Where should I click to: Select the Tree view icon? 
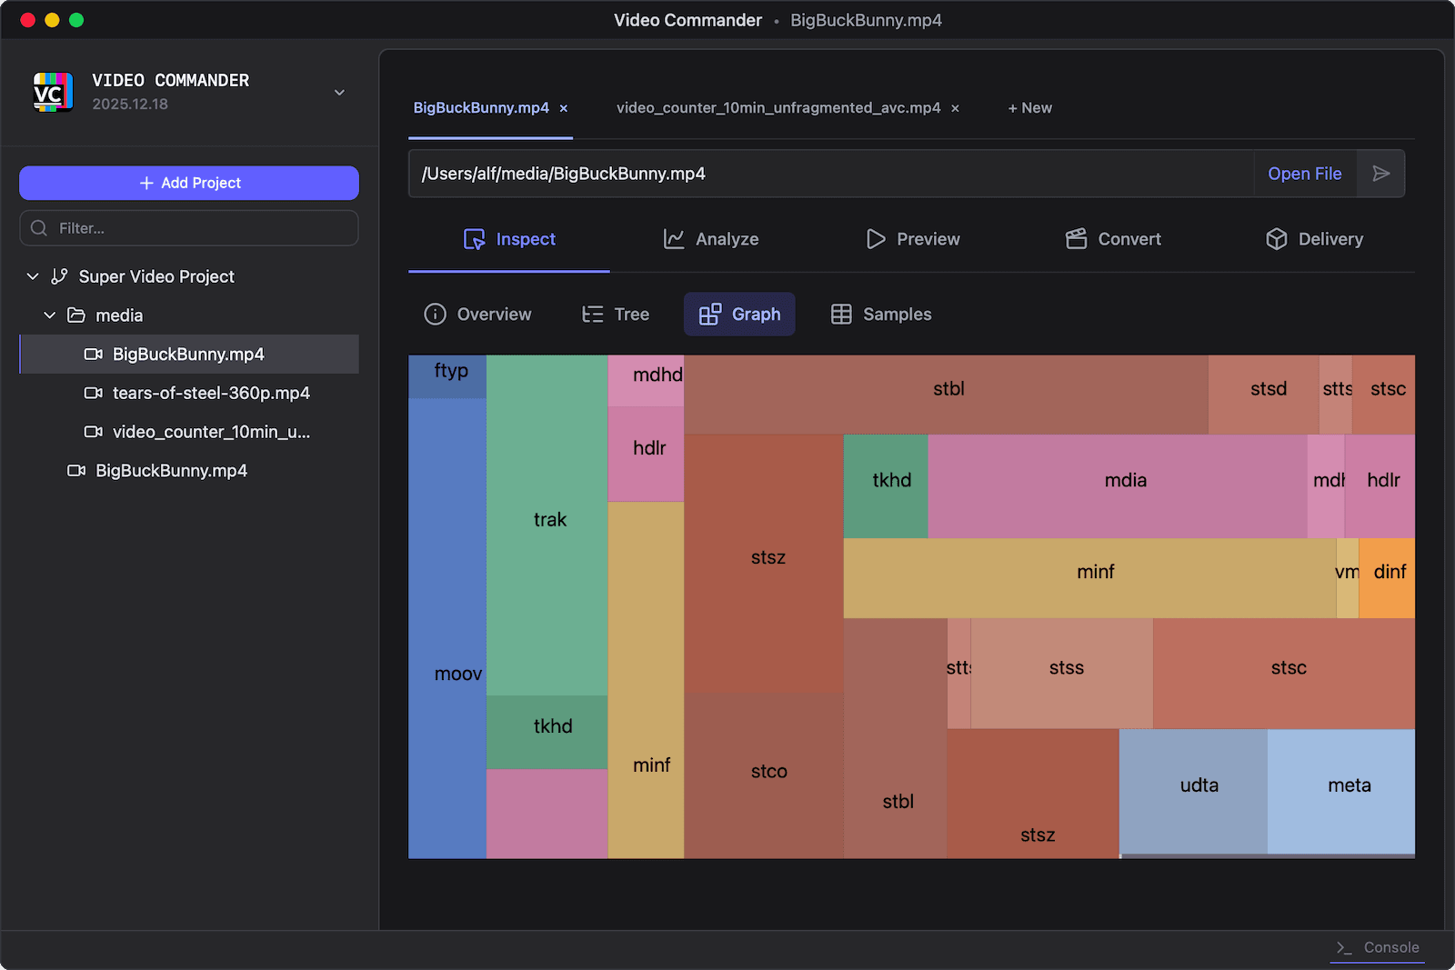point(591,314)
